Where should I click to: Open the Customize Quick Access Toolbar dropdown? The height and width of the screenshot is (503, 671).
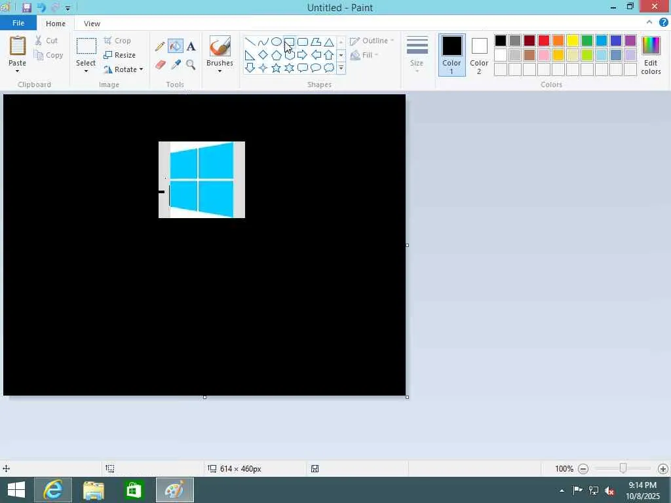click(67, 8)
